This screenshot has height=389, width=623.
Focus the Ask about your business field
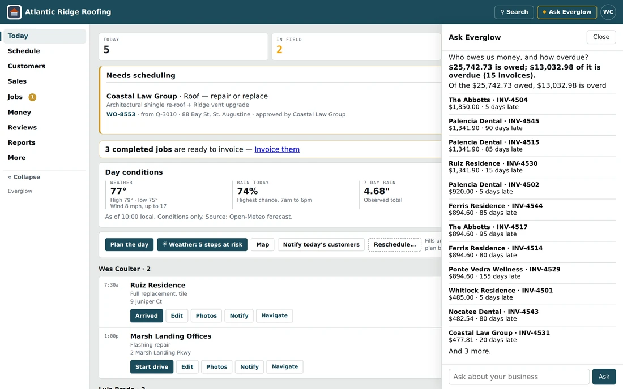click(519, 377)
